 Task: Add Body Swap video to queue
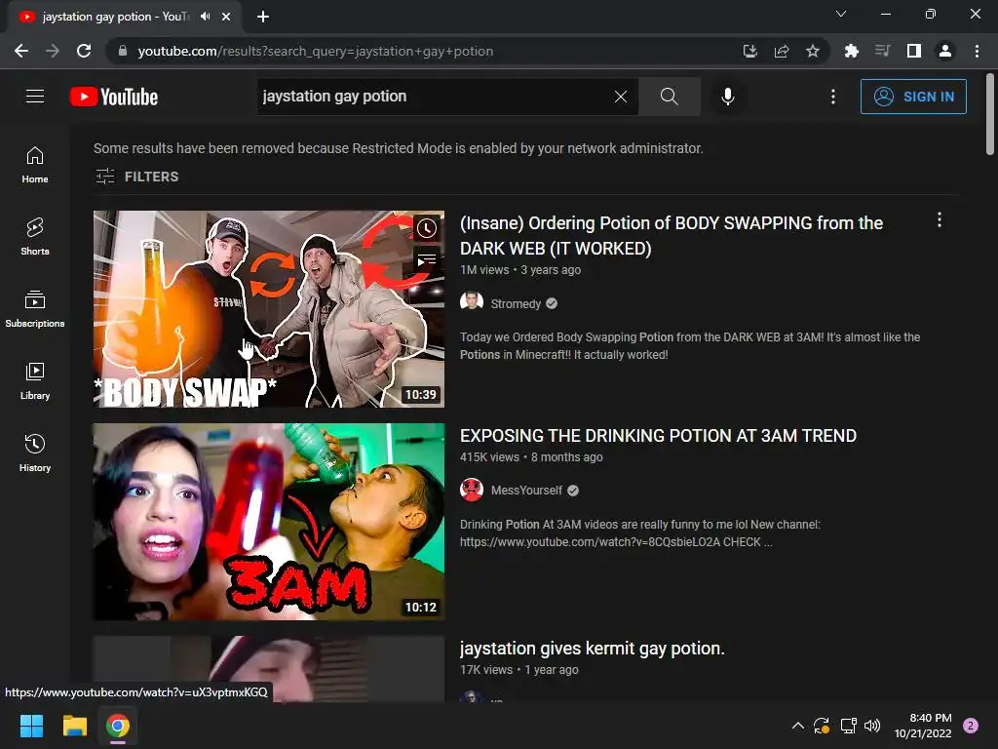click(x=427, y=259)
